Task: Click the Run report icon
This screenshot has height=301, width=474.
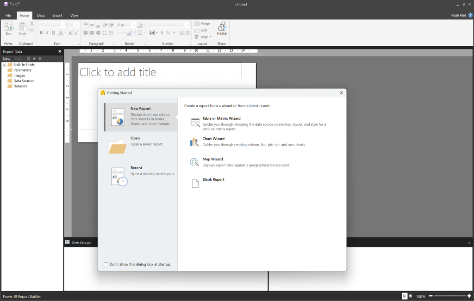Action: [8, 28]
